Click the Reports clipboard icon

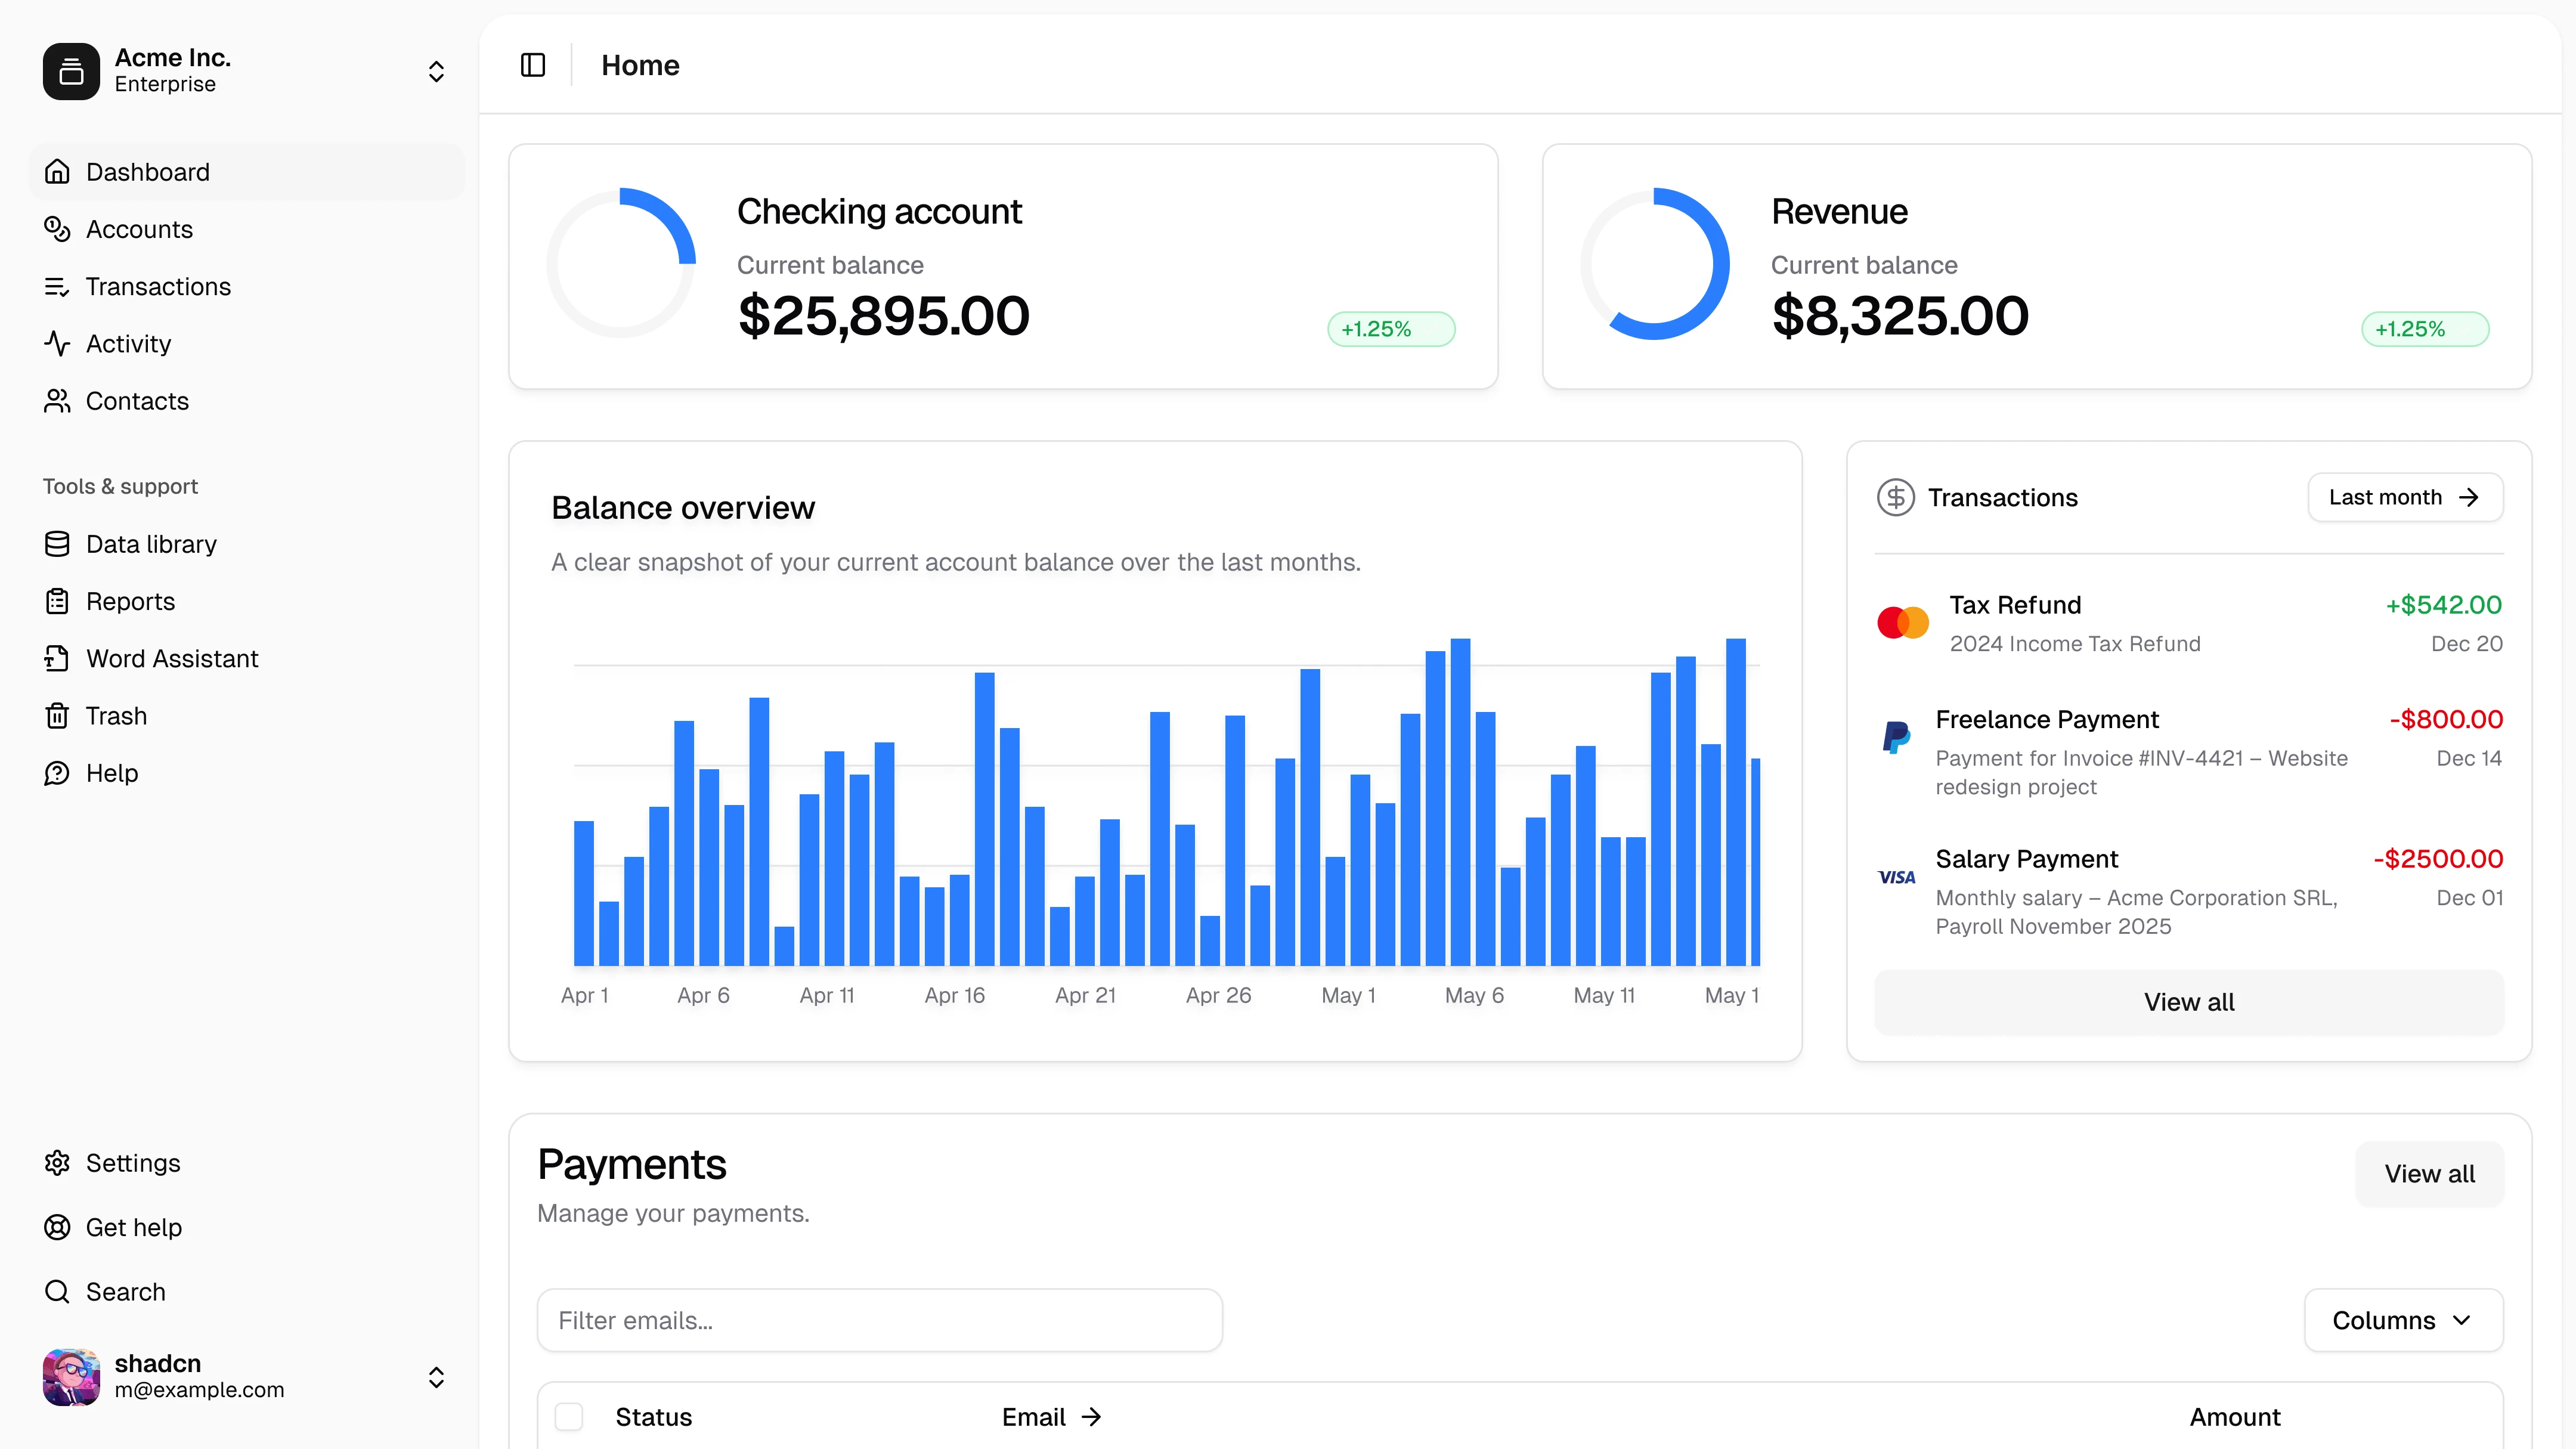pos(57,601)
